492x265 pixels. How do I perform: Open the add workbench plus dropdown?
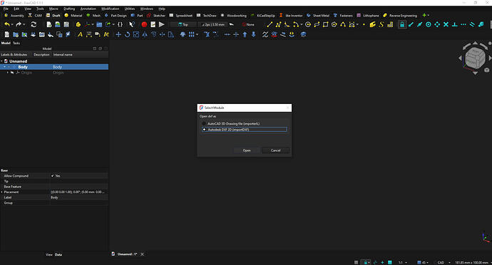[426, 16]
